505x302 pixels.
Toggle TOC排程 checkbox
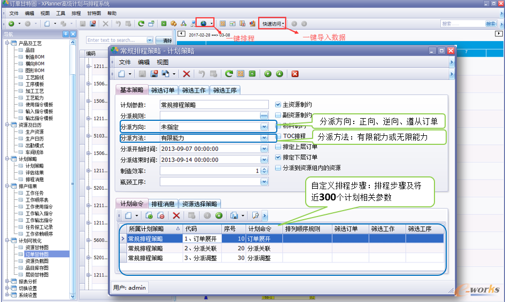pos(279,136)
